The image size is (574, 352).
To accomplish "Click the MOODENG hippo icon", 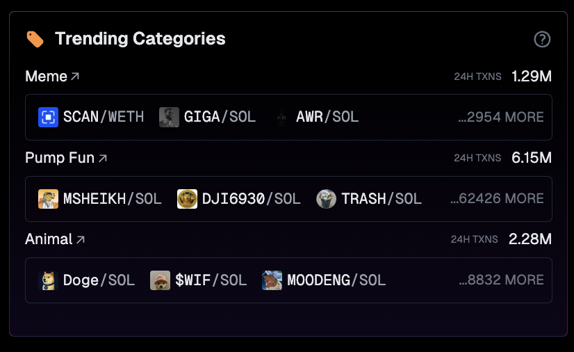I will click(272, 280).
